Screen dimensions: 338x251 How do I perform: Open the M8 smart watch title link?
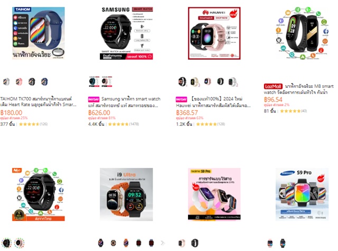tap(299, 89)
